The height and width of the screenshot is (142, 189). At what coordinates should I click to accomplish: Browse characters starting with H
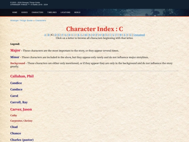69,35
